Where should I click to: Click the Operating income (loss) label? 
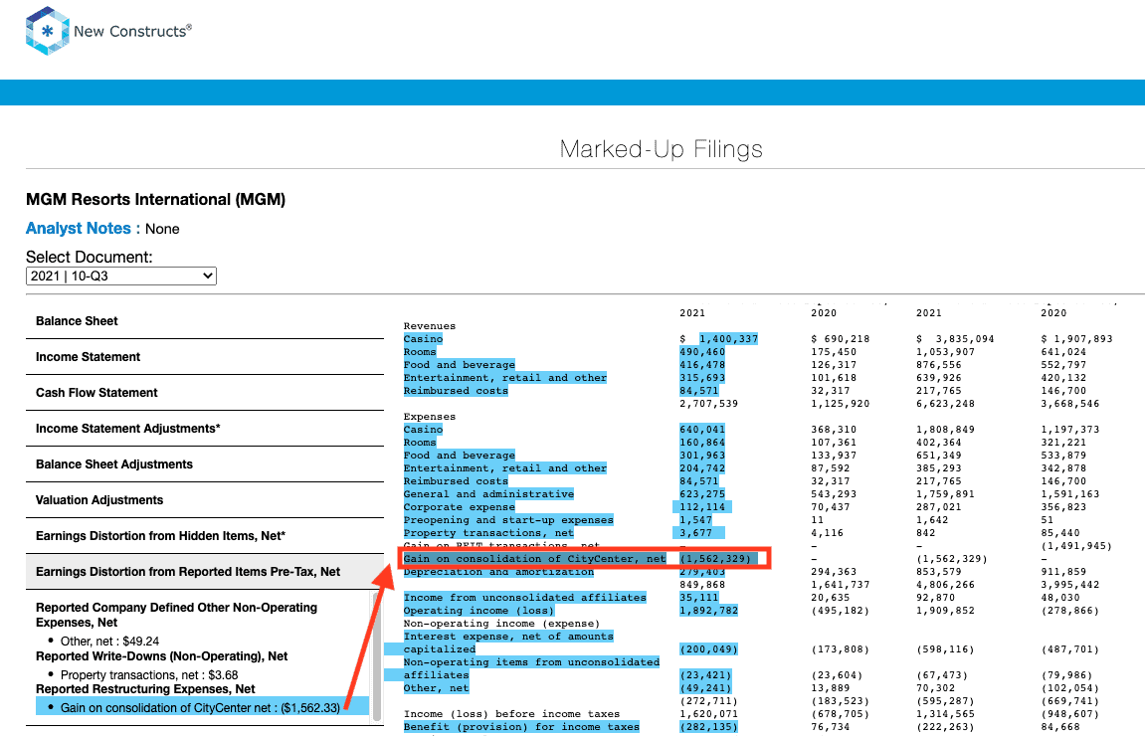click(478, 611)
